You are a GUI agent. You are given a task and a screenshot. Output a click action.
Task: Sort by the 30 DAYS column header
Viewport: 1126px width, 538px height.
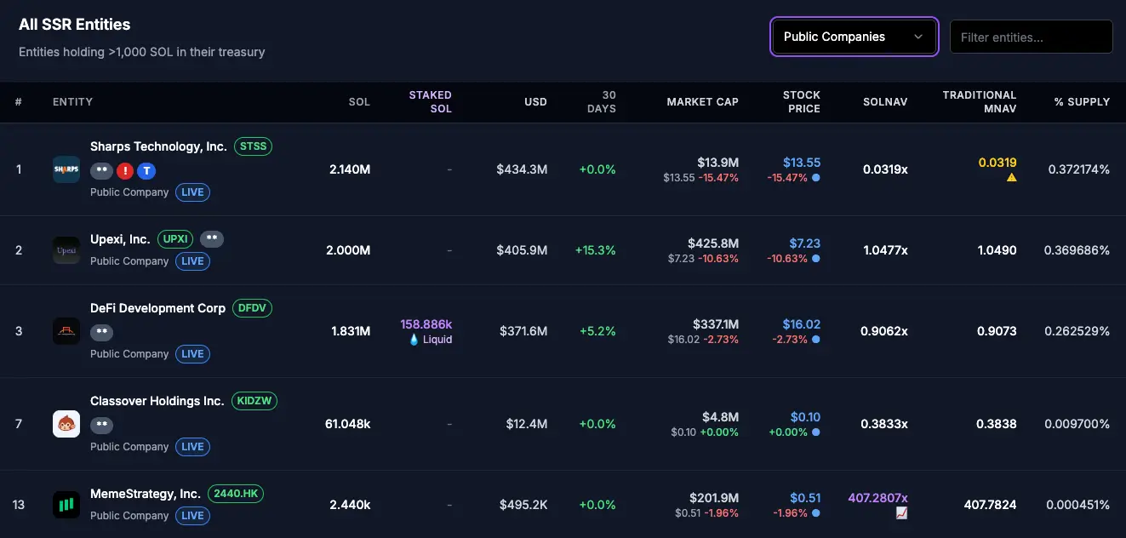(602, 102)
